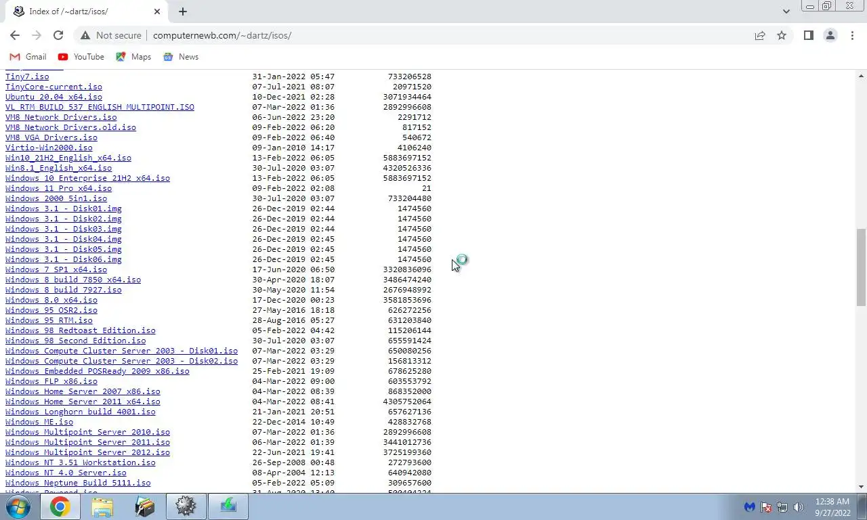This screenshot has width=867, height=520.
Task: Open Windows_Longhorn_build_4001.iso link
Action: pos(81,412)
